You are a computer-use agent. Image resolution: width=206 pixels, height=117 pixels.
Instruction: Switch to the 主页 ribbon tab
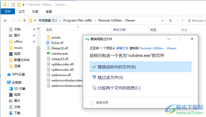[x=22, y=11]
